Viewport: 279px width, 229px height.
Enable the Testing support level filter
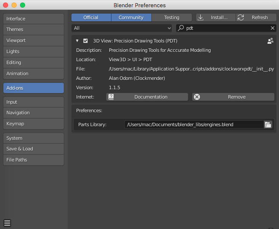172,17
